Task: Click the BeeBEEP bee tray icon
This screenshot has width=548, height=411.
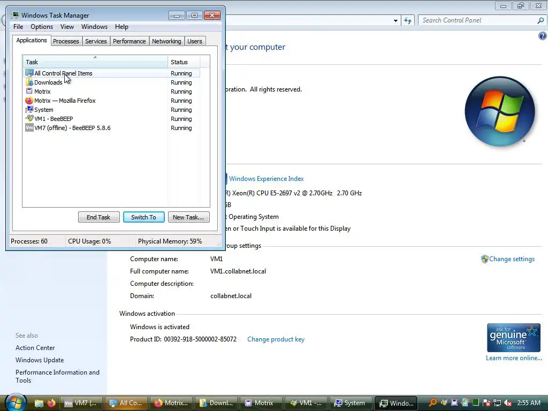Action: (444, 403)
